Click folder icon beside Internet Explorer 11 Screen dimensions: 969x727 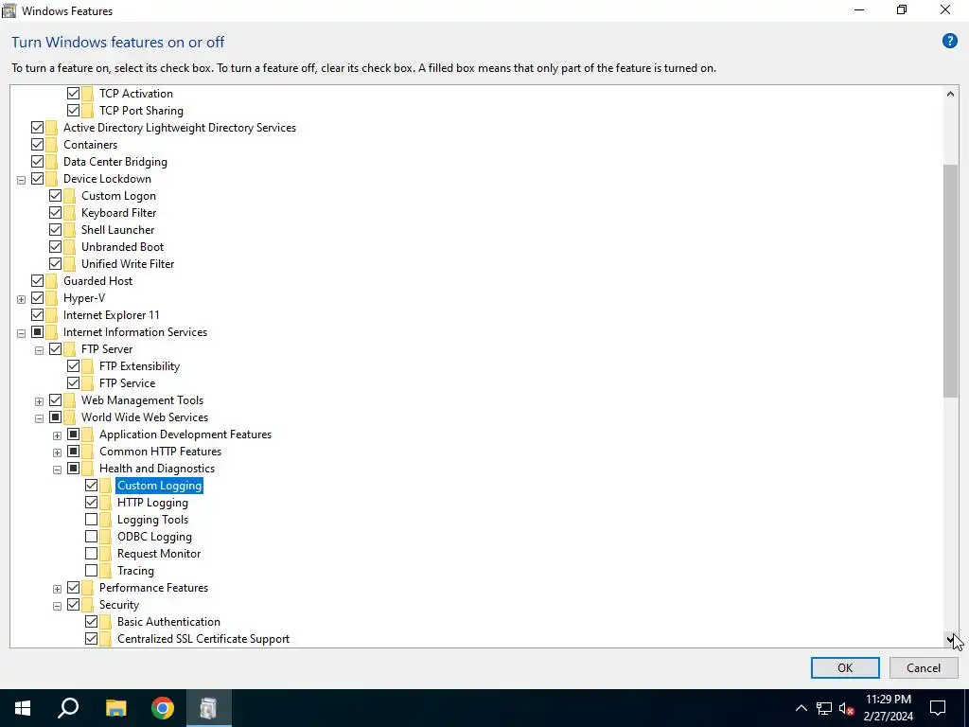(x=51, y=314)
